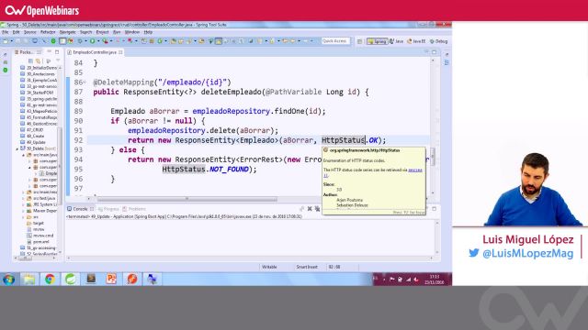Image resolution: width=588 pixels, height=330 pixels.
Task: Click the editor horizontal scrollbar
Action: [x=187, y=199]
